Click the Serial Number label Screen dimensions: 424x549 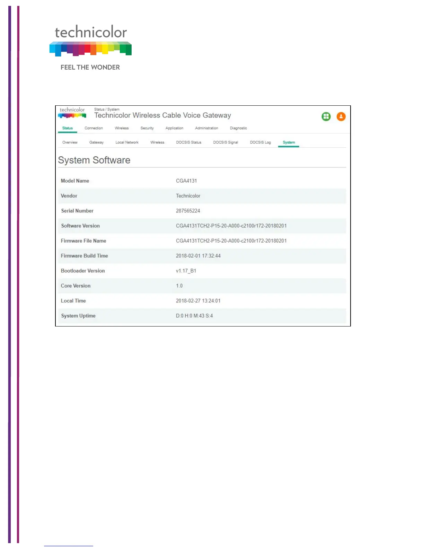[x=77, y=211]
